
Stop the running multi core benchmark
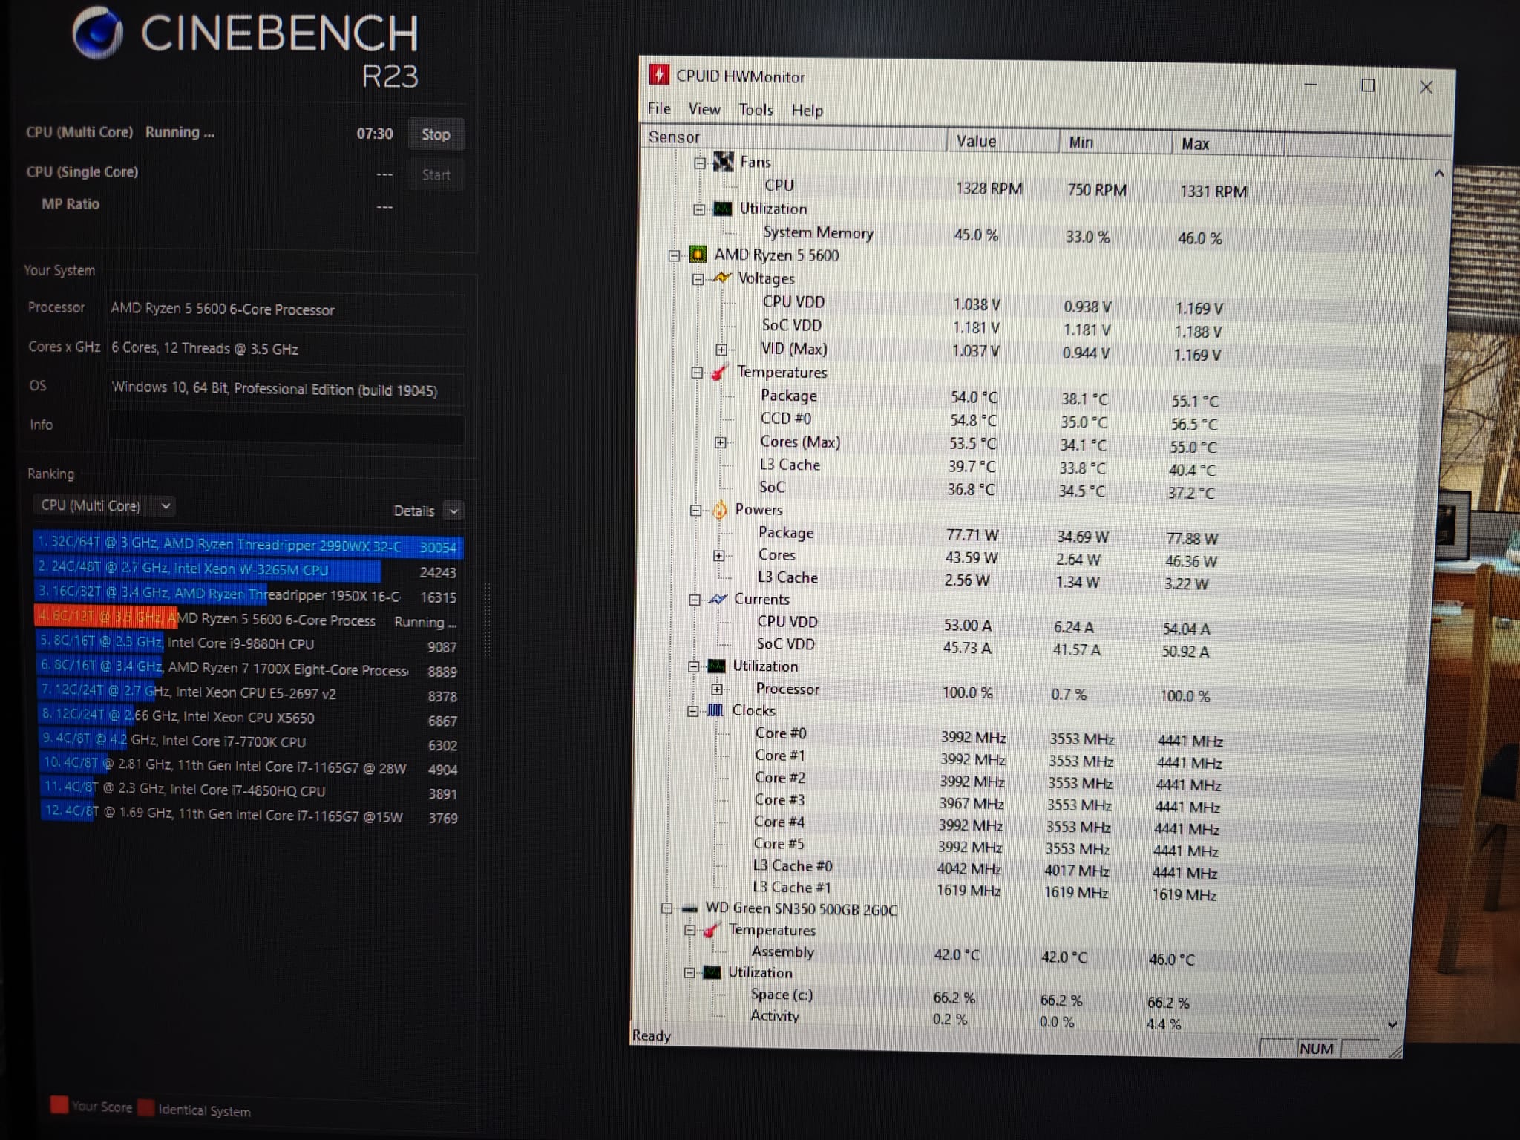click(436, 134)
